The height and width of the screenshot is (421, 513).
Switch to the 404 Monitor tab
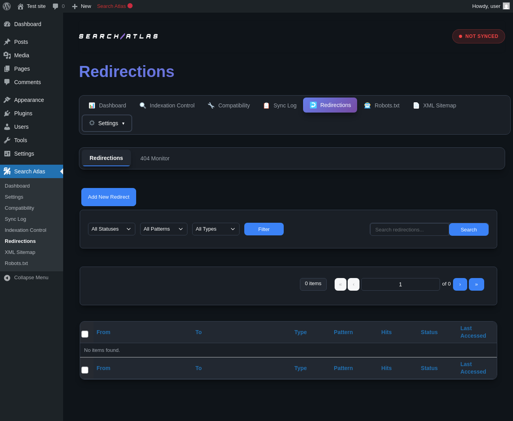tap(155, 158)
